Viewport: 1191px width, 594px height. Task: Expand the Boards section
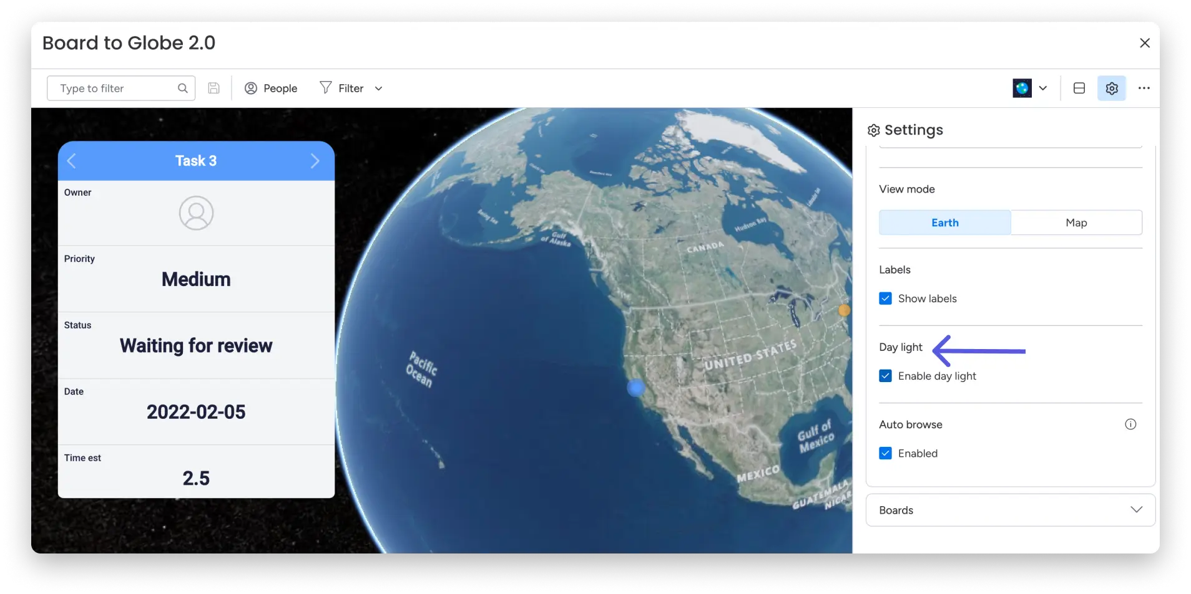click(1011, 510)
